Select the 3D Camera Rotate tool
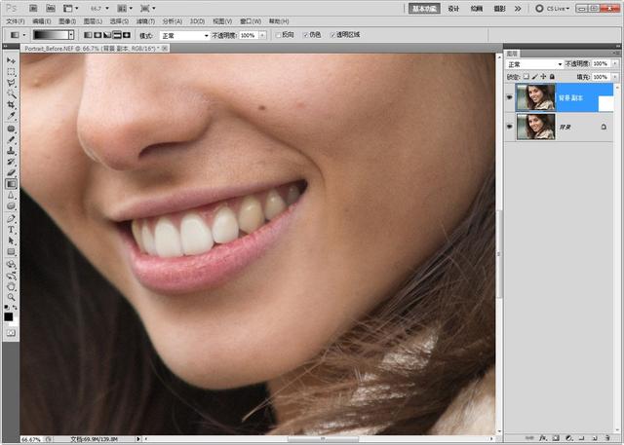Screen dimensions: 624x445 point(11,276)
